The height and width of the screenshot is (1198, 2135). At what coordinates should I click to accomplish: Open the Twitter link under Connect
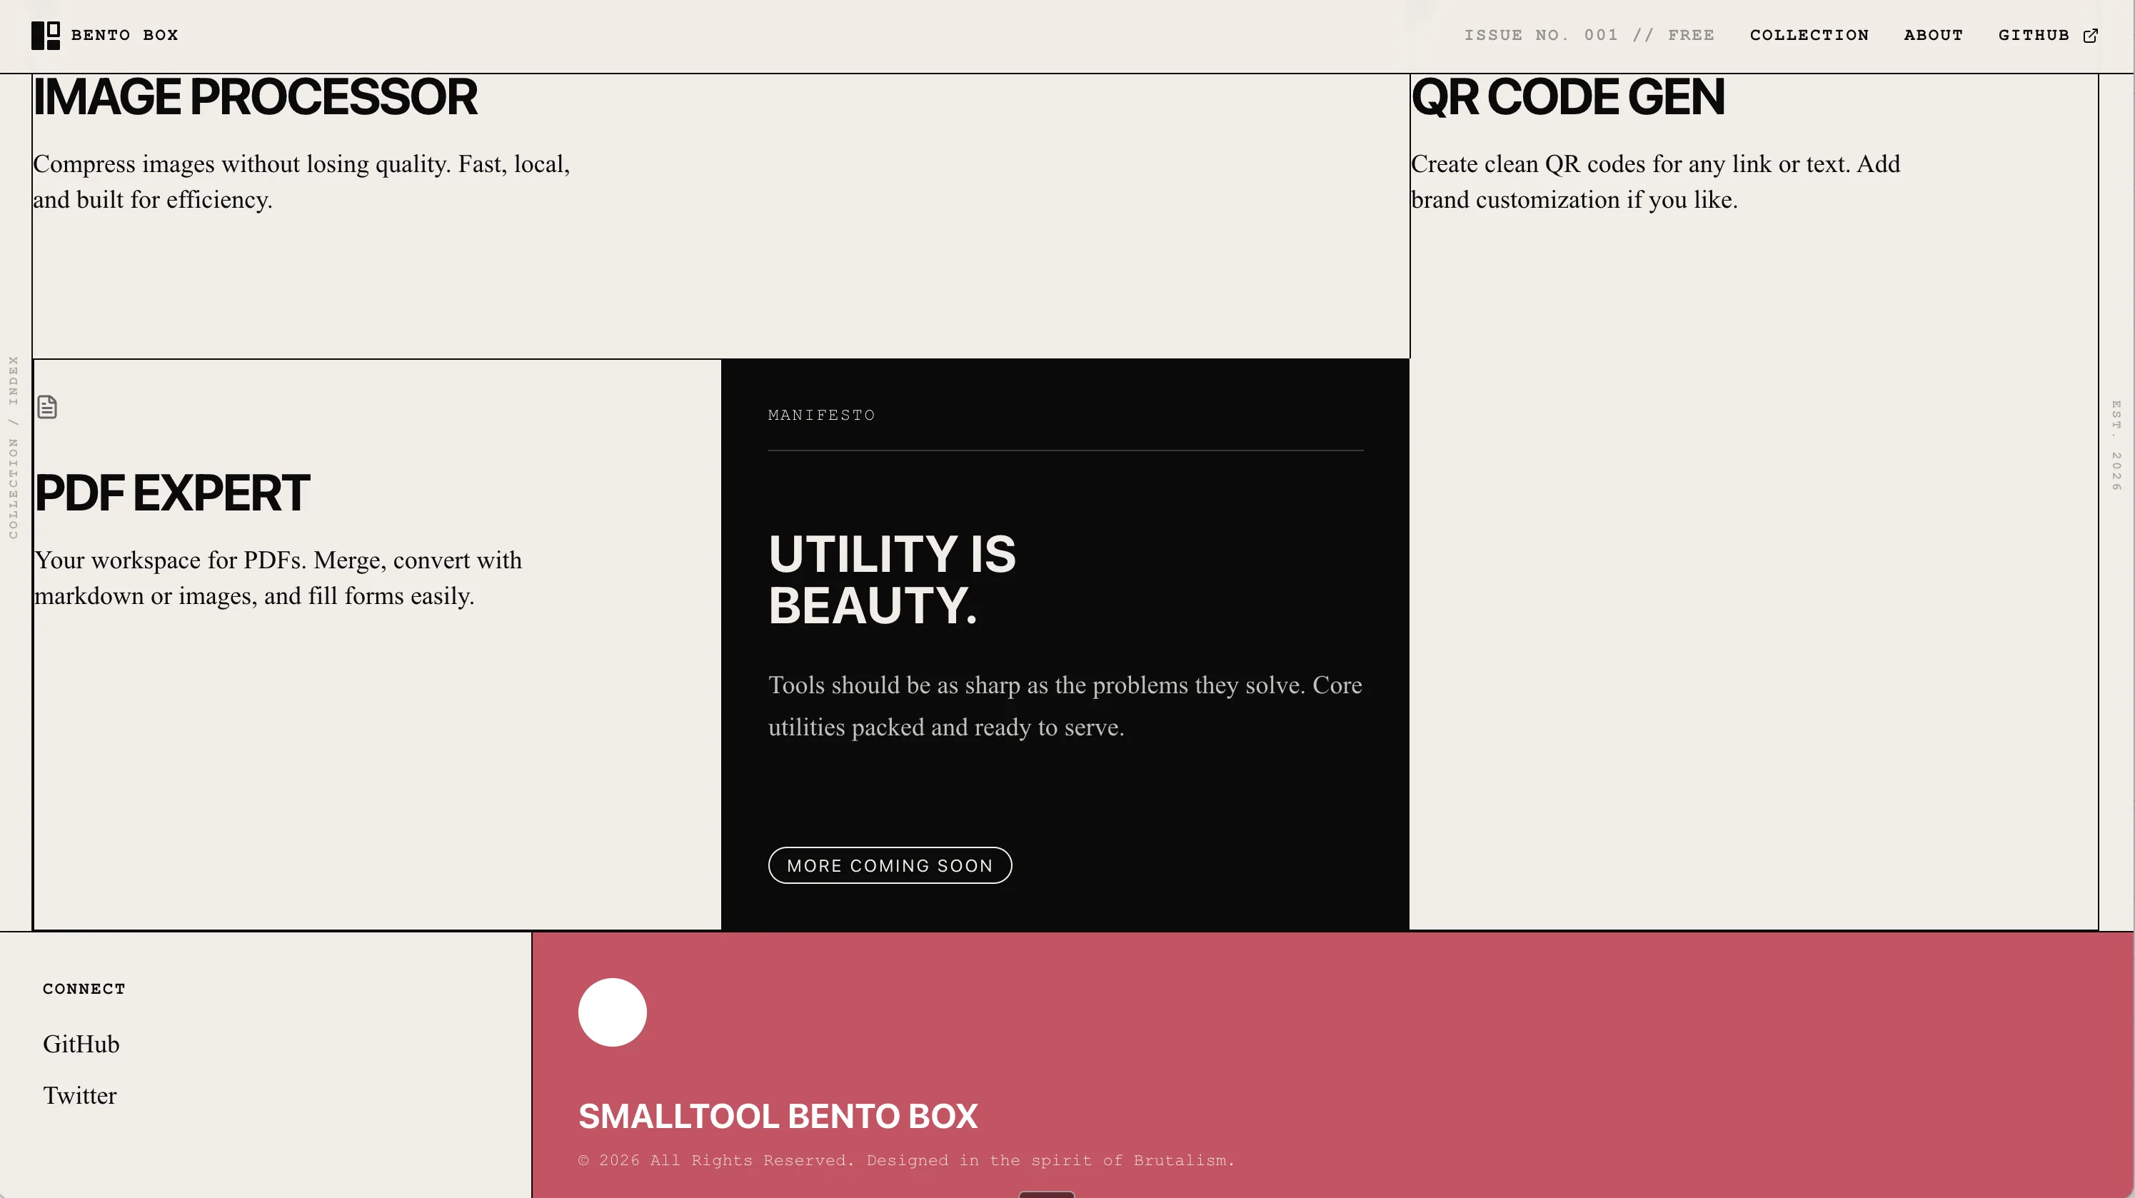79,1095
